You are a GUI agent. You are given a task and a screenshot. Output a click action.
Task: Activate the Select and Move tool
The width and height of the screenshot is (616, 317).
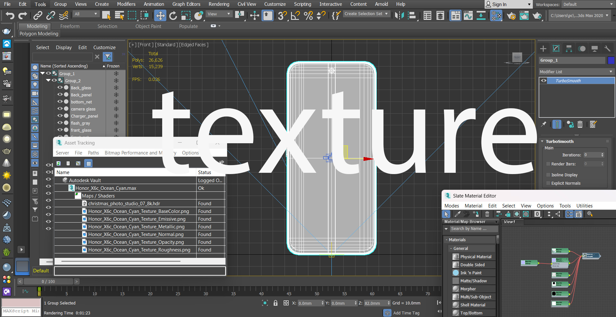coord(160,15)
